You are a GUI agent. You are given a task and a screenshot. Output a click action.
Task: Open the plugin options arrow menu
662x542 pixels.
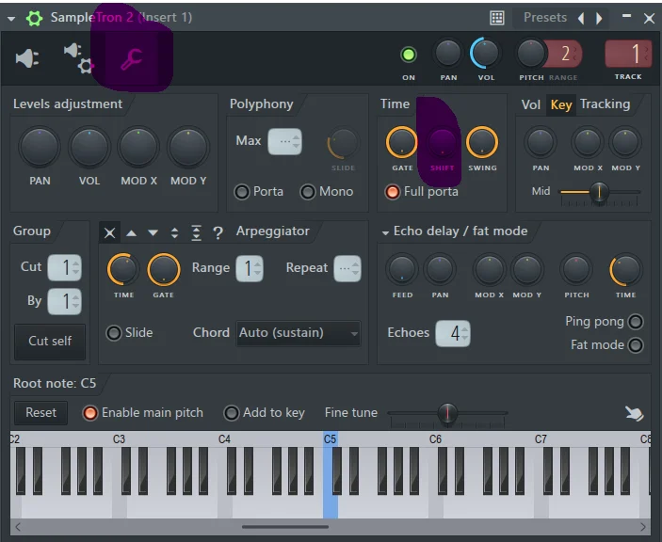pos(11,19)
